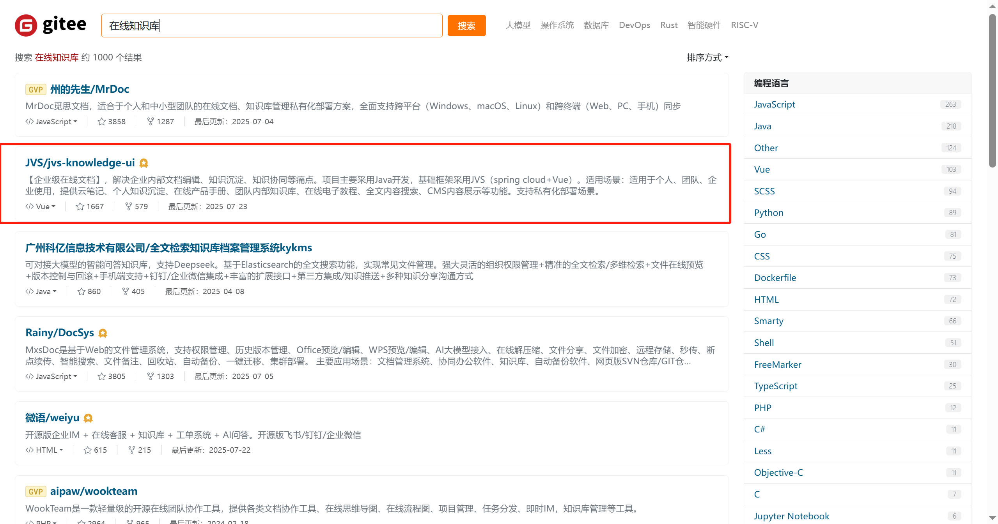Click the star icon showing 3805 stars
This screenshot has width=998, height=524.
pyautogui.click(x=102, y=376)
